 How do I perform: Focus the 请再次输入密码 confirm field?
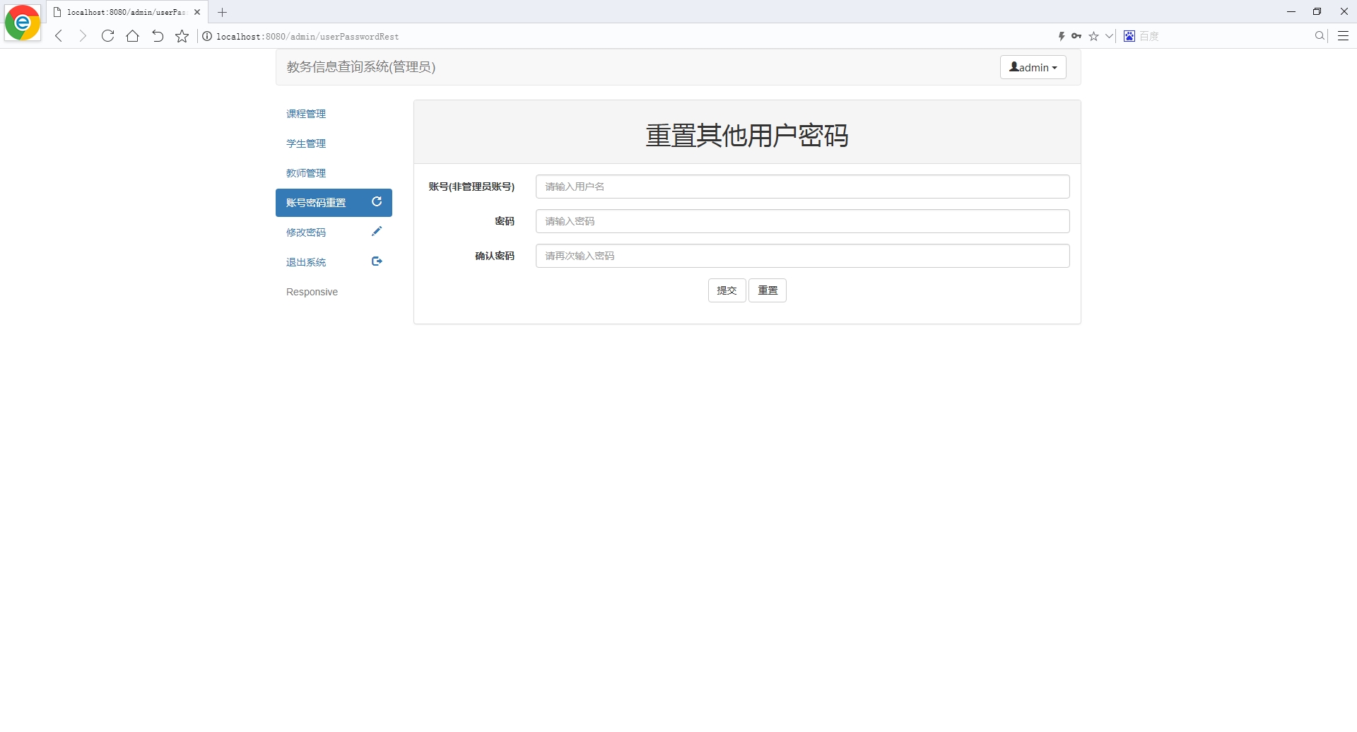tap(802, 256)
